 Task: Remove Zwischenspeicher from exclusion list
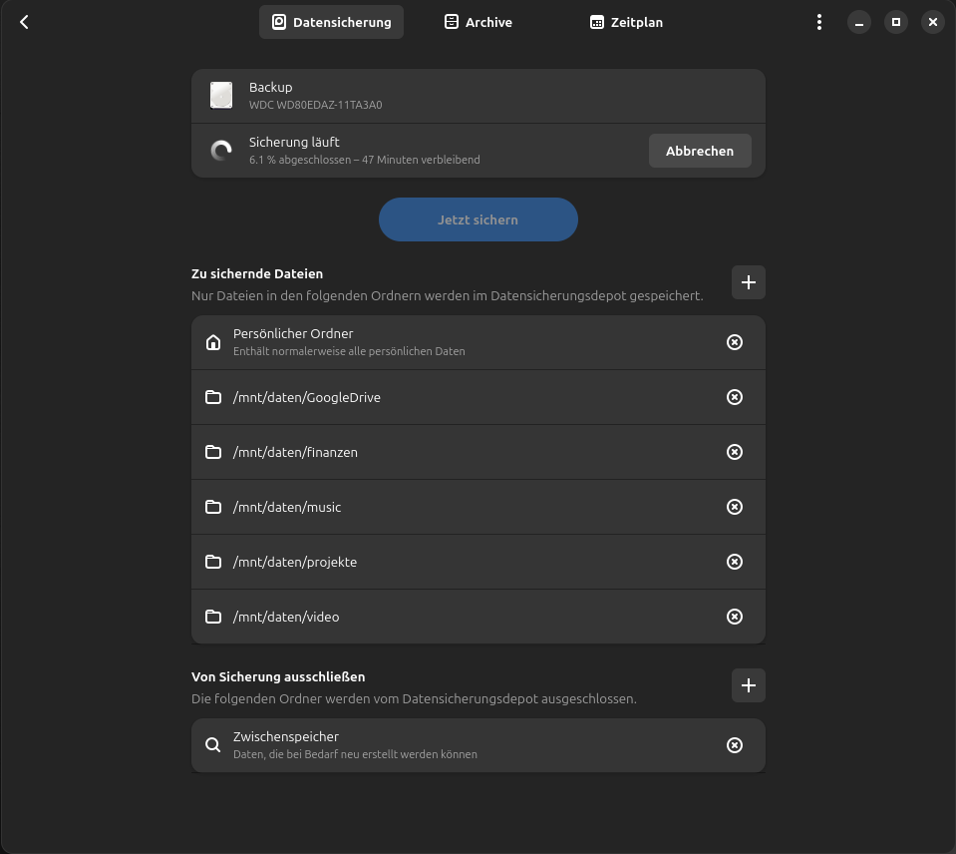(x=735, y=745)
